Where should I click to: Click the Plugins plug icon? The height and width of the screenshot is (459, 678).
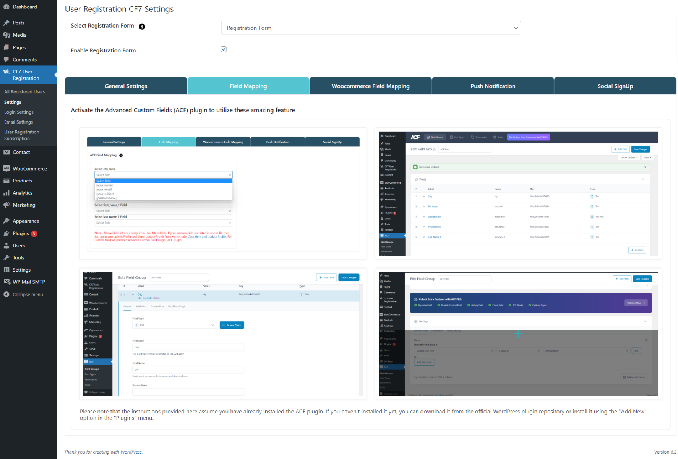[x=6, y=234]
